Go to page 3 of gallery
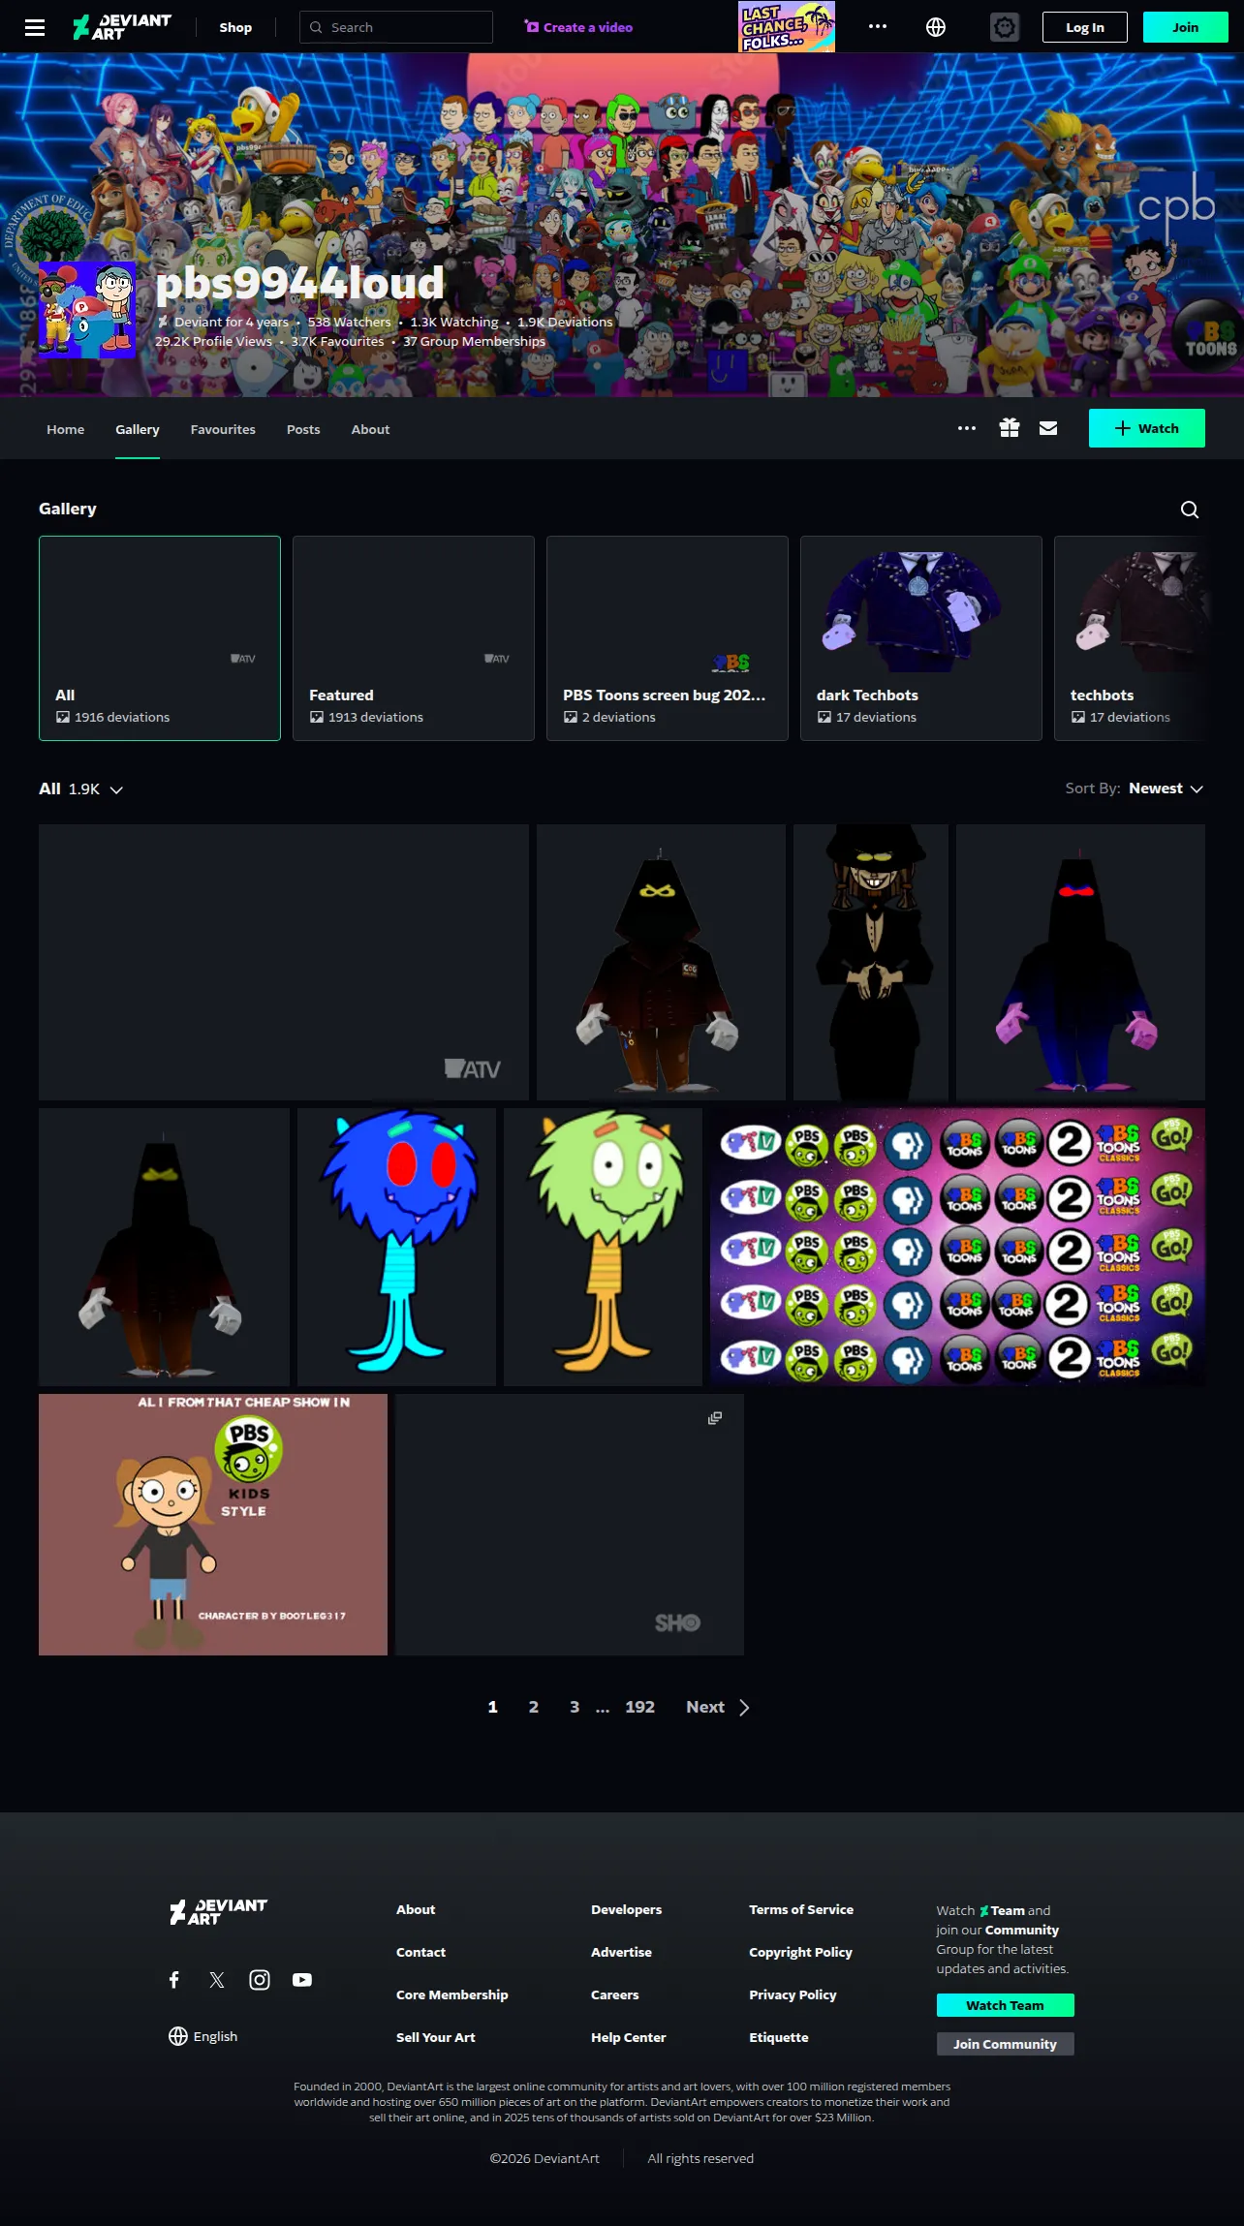Viewport: 1244px width, 2226px height. pos(575,1707)
